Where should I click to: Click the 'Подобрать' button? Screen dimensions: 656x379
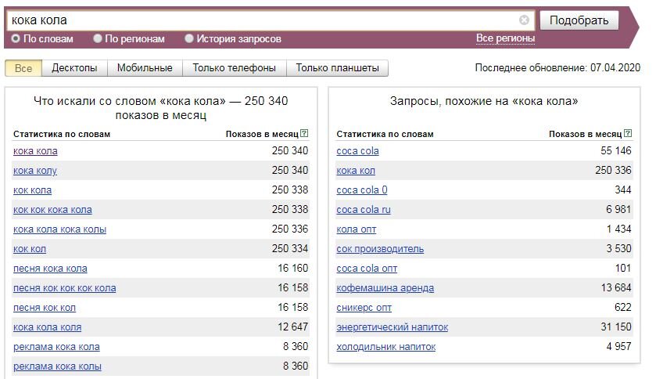pos(579,20)
